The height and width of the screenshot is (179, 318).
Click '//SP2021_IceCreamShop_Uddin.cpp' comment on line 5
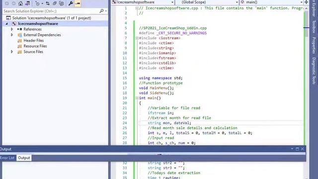pyautogui.click(x=173, y=28)
